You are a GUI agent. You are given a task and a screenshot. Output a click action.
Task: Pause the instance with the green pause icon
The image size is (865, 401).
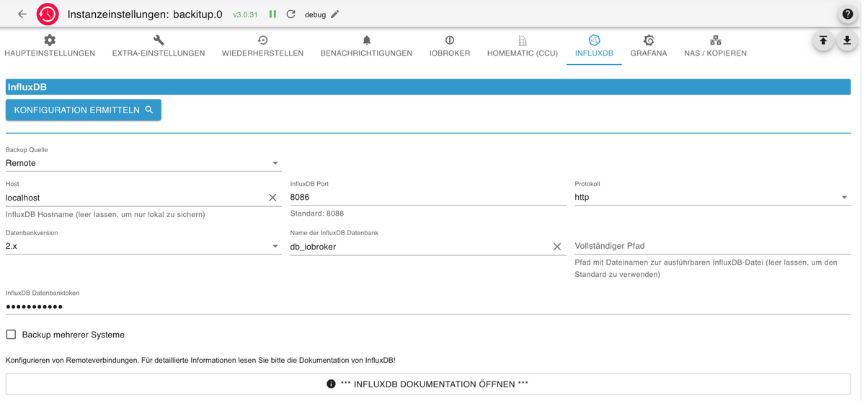coord(272,14)
